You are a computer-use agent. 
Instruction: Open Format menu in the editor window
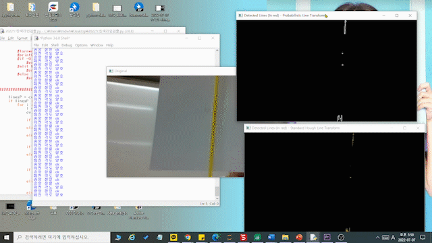point(22,38)
